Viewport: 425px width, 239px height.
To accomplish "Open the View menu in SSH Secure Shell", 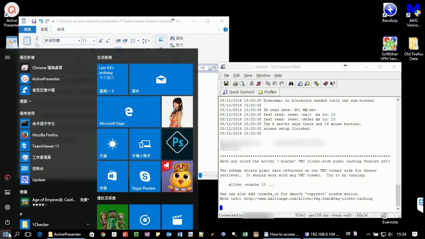I will [x=248, y=75].
